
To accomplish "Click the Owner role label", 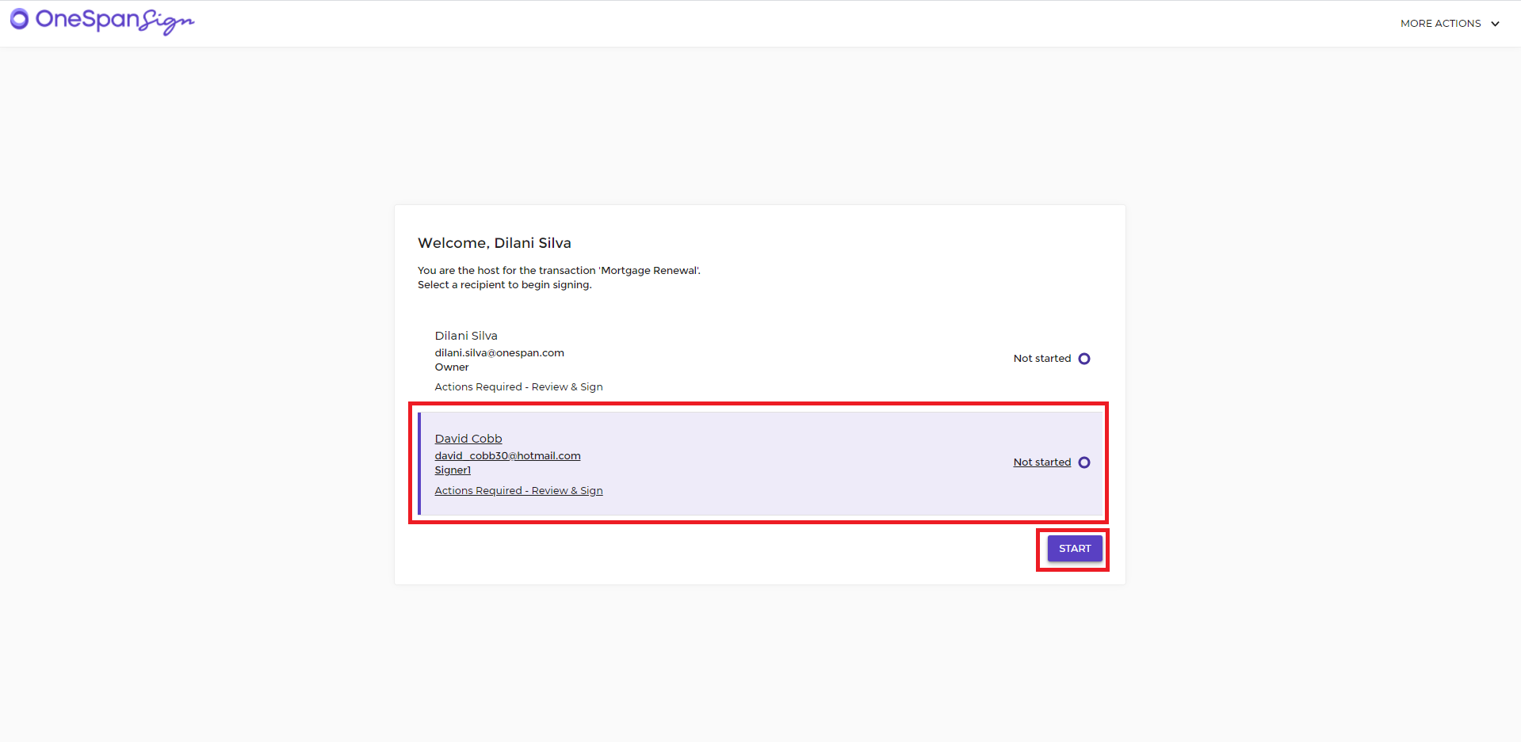I will click(x=452, y=367).
